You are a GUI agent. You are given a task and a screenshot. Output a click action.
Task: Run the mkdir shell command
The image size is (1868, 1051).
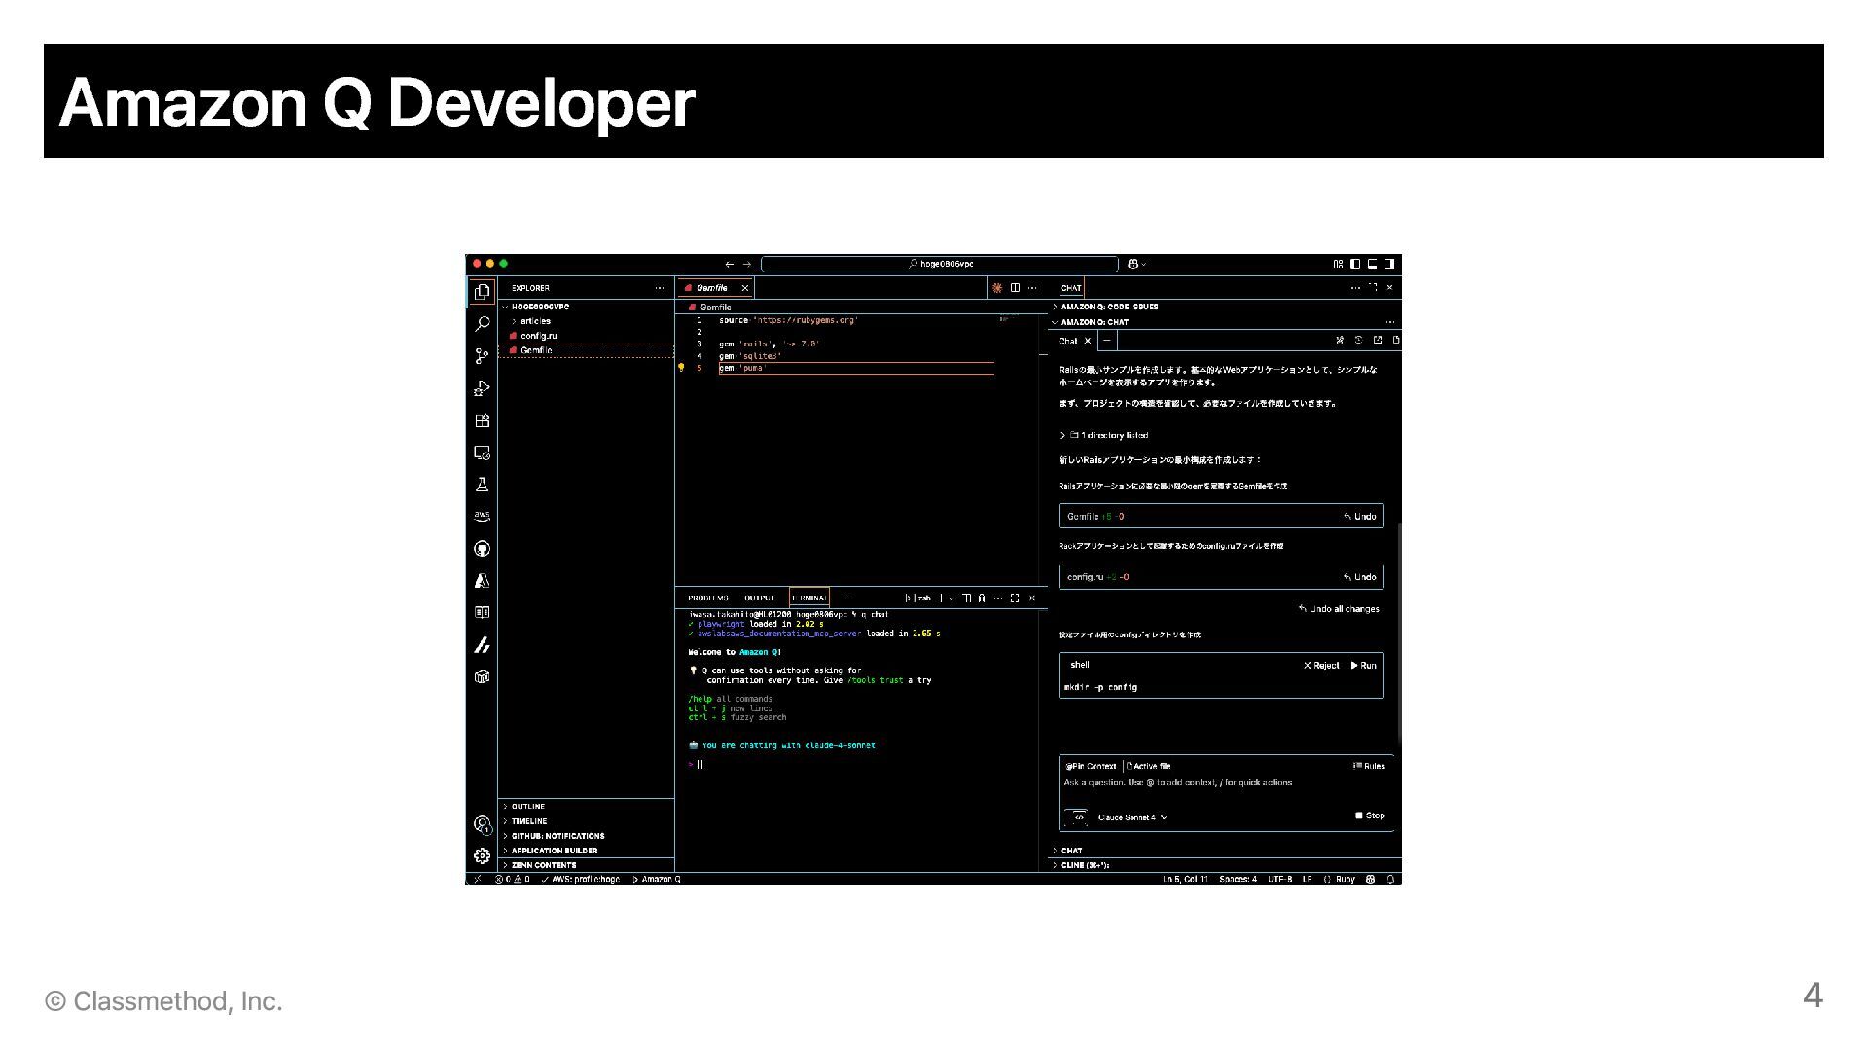pos(1363,666)
